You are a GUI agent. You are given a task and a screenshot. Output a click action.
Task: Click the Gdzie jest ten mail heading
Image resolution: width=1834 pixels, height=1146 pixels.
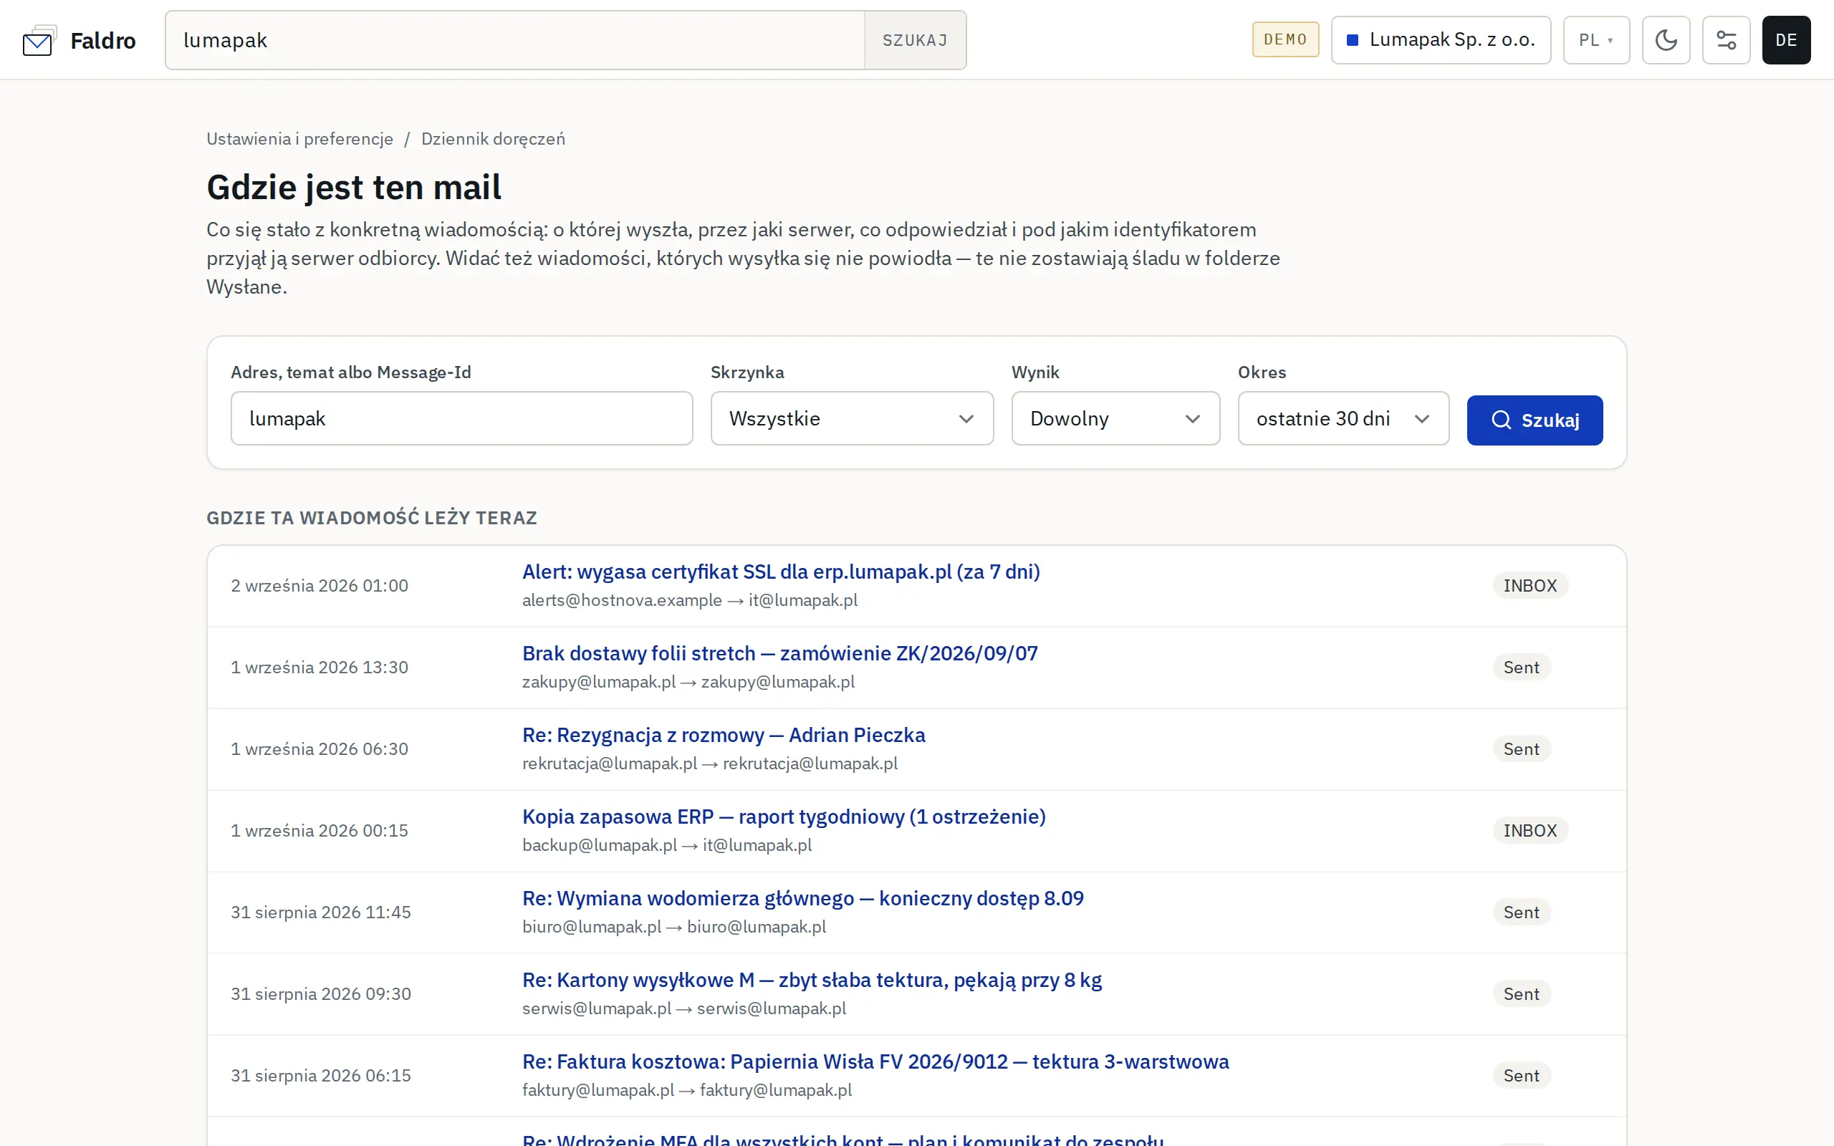[x=354, y=187]
